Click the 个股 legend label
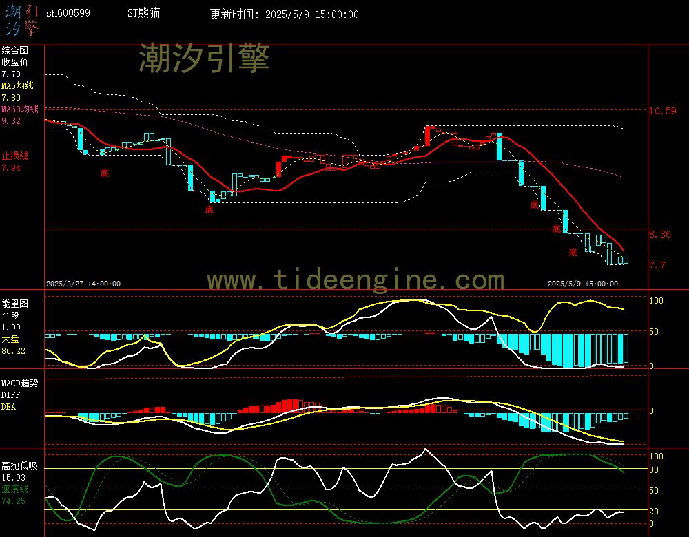The width and height of the screenshot is (689, 537). pyautogui.click(x=10, y=315)
